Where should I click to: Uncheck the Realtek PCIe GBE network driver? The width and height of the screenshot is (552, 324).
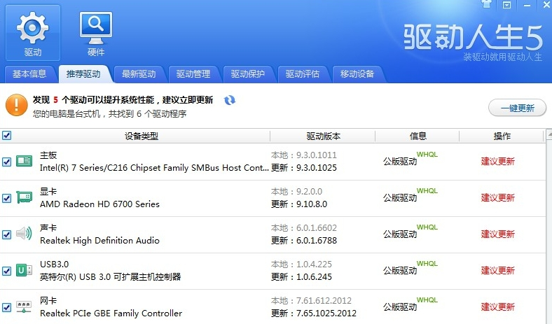[x=6, y=307]
